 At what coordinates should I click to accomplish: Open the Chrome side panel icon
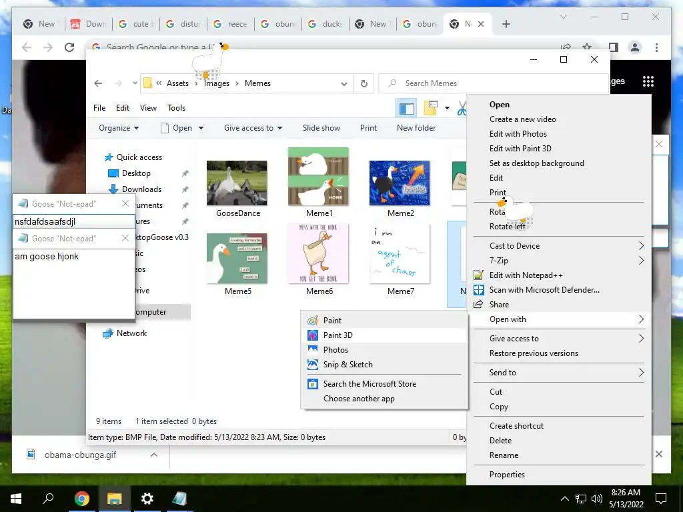(x=614, y=47)
